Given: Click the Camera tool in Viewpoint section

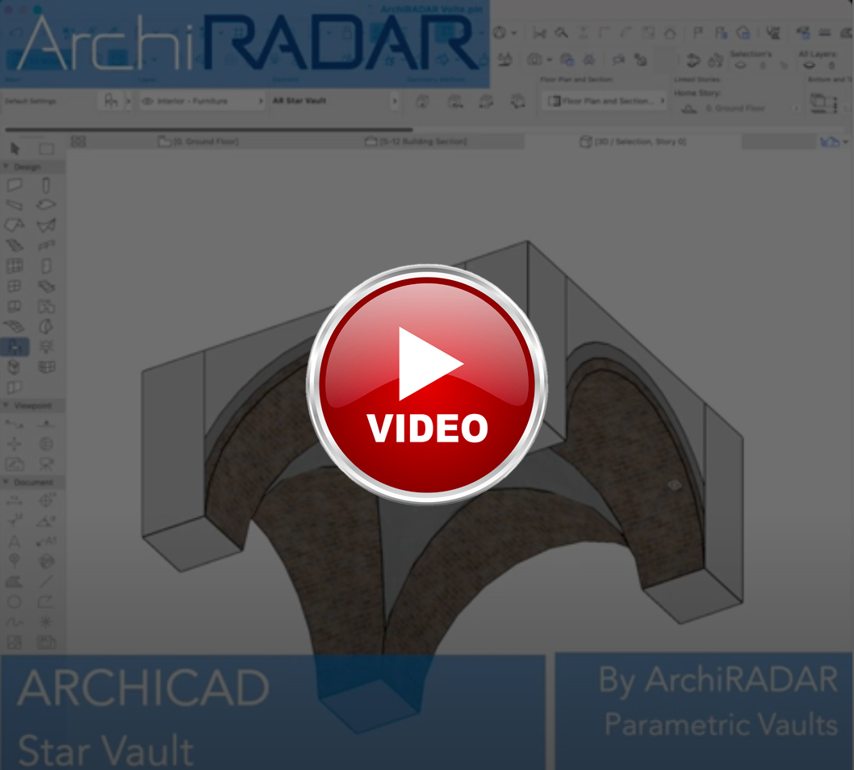Looking at the screenshot, I should (47, 464).
